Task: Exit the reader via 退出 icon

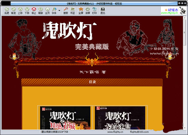Action: point(103,11)
